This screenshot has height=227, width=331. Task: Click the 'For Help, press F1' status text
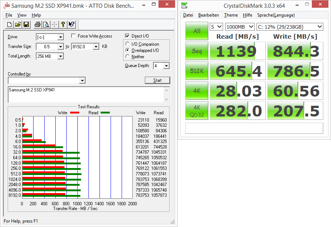click(x=21, y=221)
